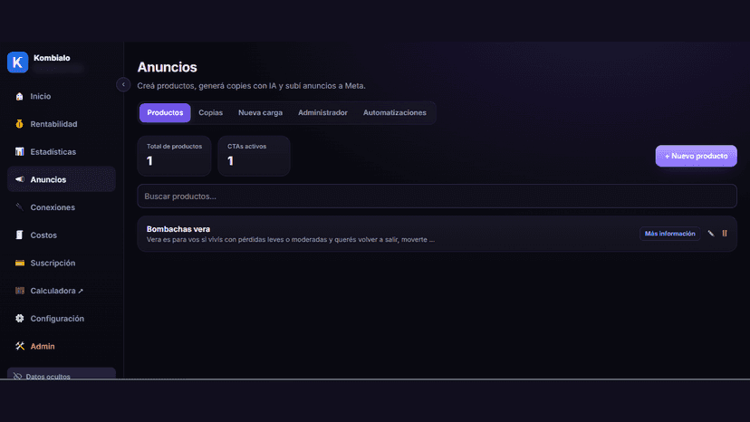This screenshot has height=422, width=750.
Task: Edit Bombachas vera with the pencil icon
Action: (711, 234)
